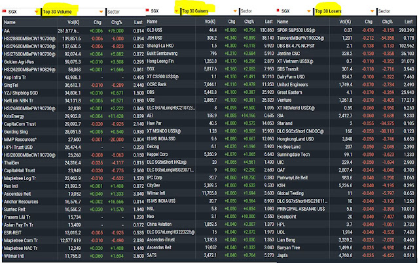419x263 pixels.
Task: Select Great Eastern row
Action: 346,92
